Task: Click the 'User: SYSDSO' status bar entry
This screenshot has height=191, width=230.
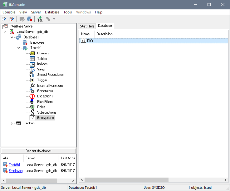Action: tap(154, 187)
